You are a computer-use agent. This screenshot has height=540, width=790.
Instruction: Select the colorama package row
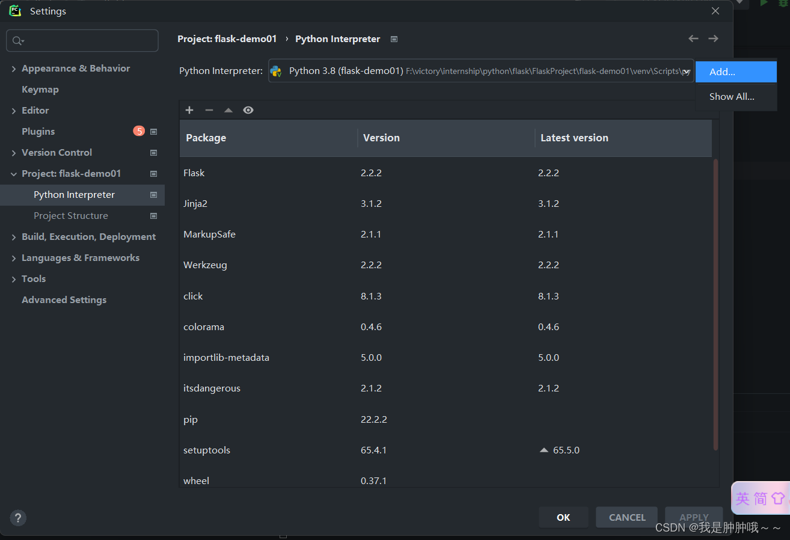pos(446,327)
